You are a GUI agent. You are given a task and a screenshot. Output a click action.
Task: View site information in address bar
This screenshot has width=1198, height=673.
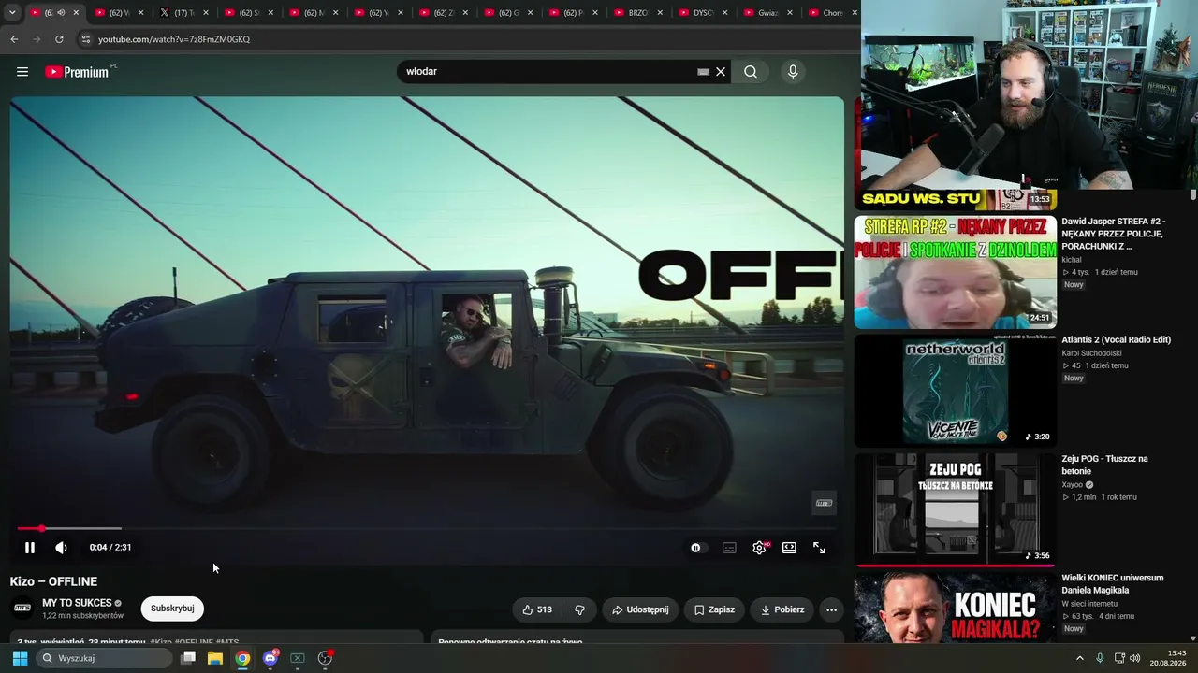85,39
